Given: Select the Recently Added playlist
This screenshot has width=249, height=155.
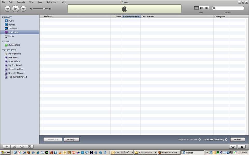Looking at the screenshot, I should [x=20, y=69].
